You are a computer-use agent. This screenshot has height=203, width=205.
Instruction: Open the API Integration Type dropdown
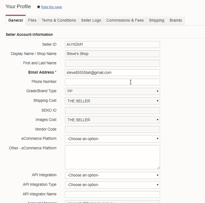click(x=112, y=185)
